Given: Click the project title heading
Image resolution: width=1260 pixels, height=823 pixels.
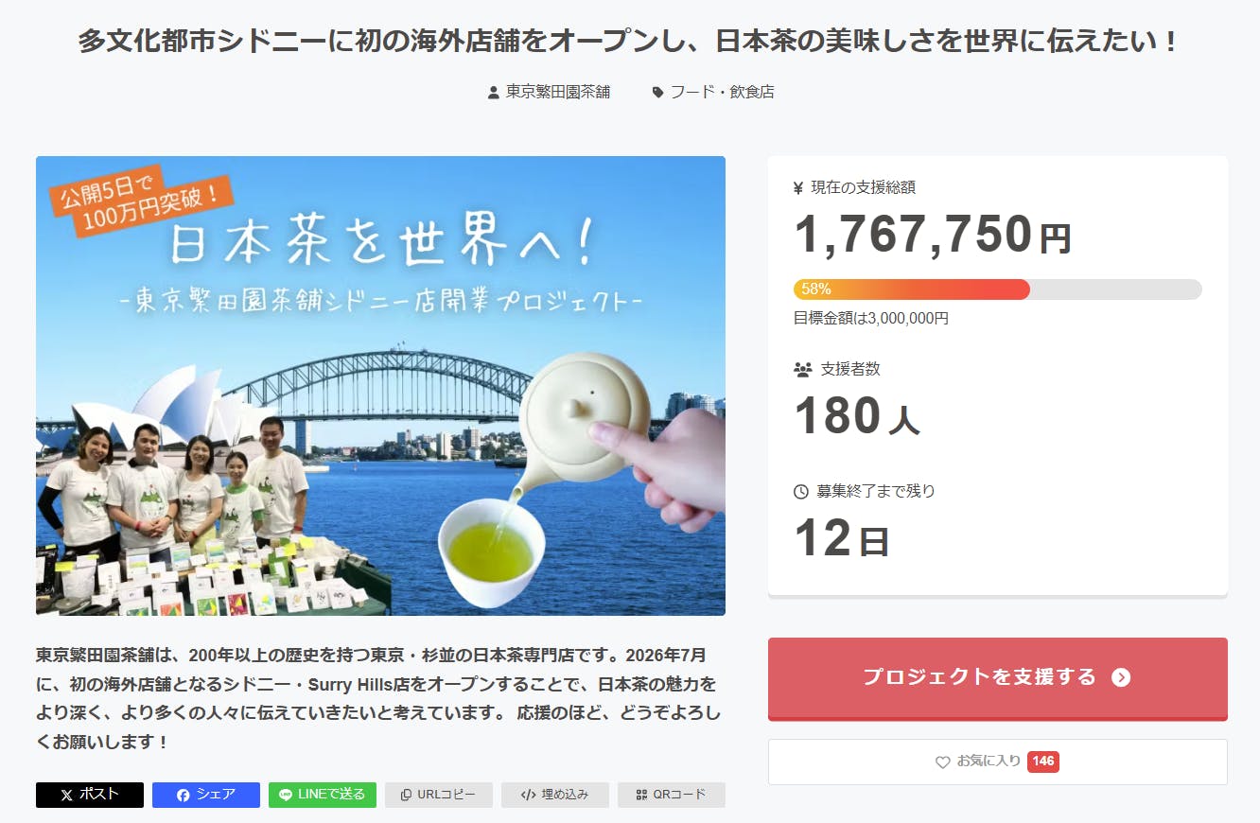Looking at the screenshot, I should (629, 42).
